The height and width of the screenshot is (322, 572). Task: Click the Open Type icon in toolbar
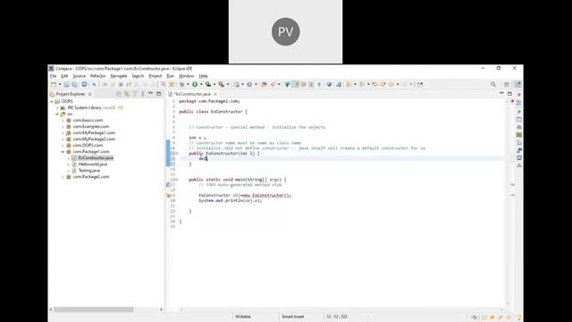click(x=264, y=84)
